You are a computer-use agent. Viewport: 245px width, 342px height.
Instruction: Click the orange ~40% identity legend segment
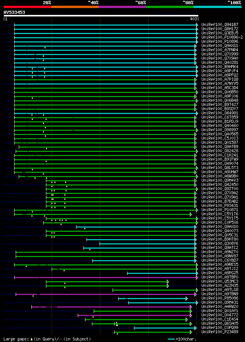tap(75, 7)
